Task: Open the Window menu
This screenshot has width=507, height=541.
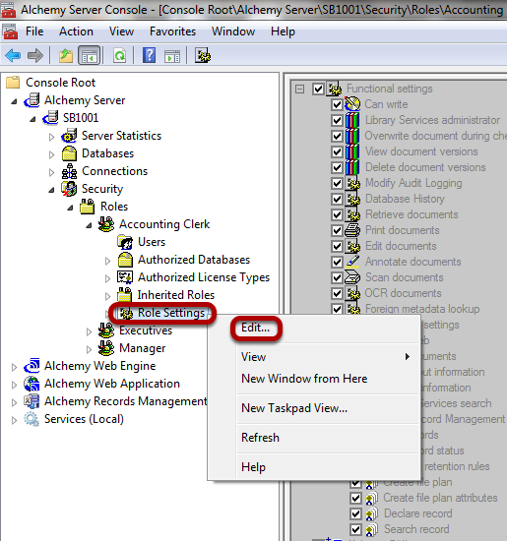Action: pyautogui.click(x=233, y=31)
